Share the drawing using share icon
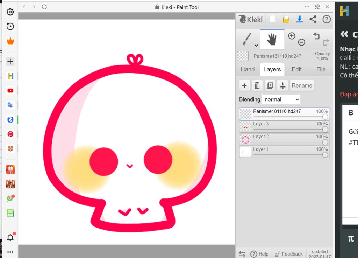Image resolution: width=358 pixels, height=258 pixels. point(313,19)
